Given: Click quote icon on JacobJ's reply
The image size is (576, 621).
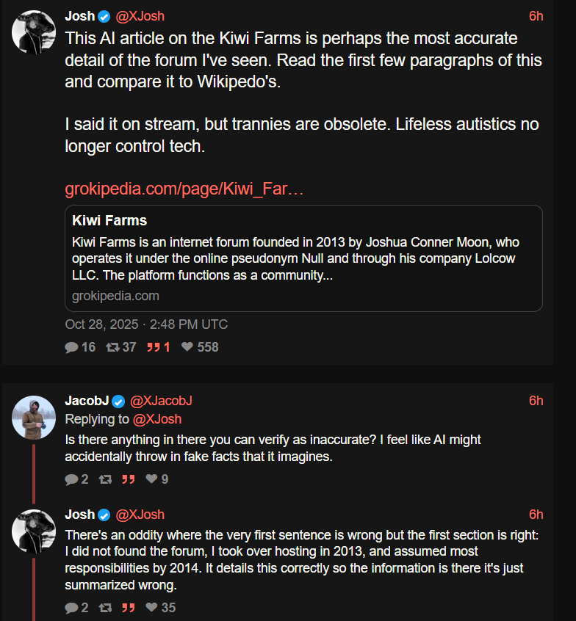Looking at the screenshot, I should pyautogui.click(x=128, y=479).
